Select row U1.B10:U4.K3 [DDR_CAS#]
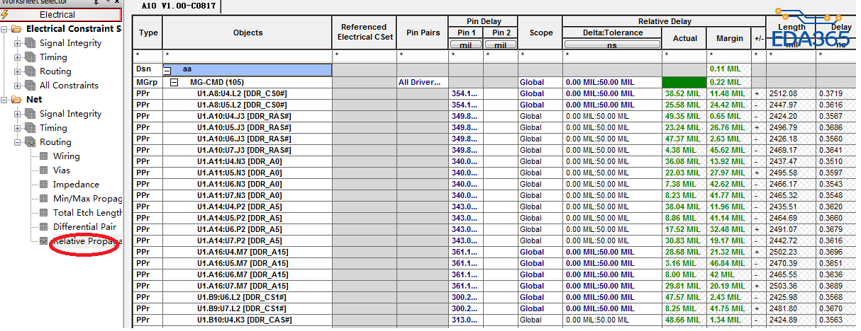 (243, 320)
